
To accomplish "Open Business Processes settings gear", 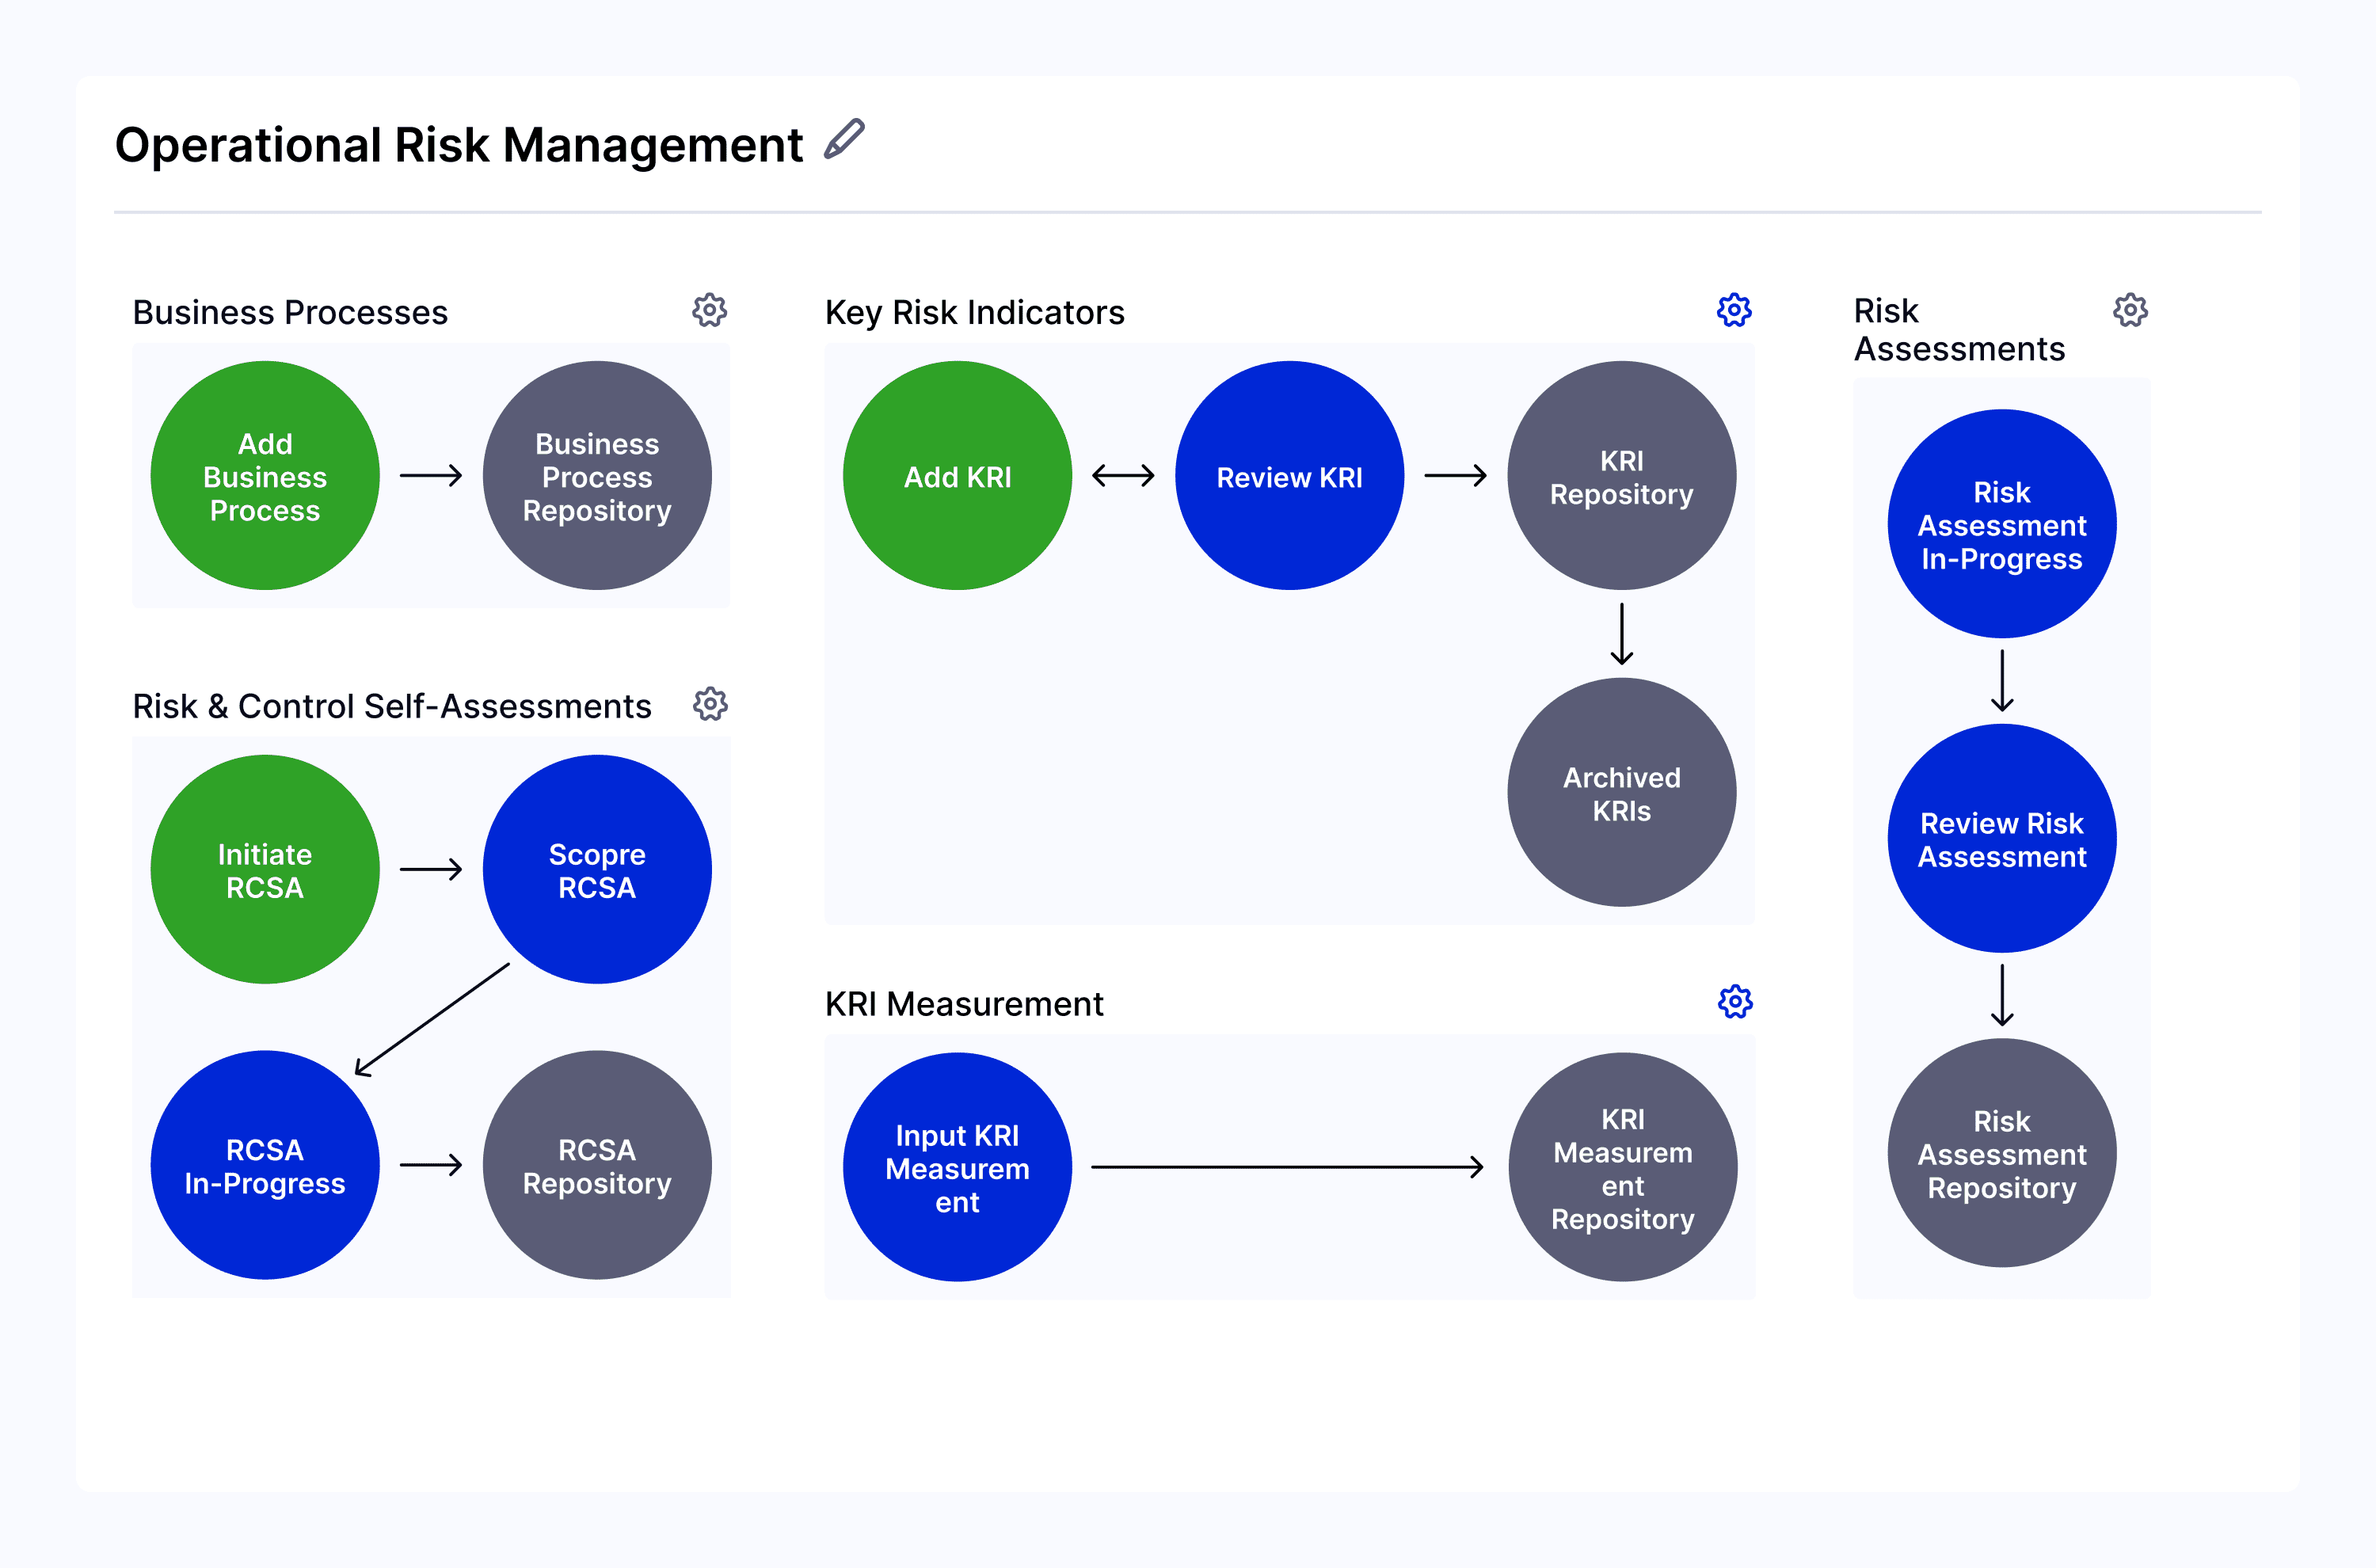I will click(x=710, y=310).
